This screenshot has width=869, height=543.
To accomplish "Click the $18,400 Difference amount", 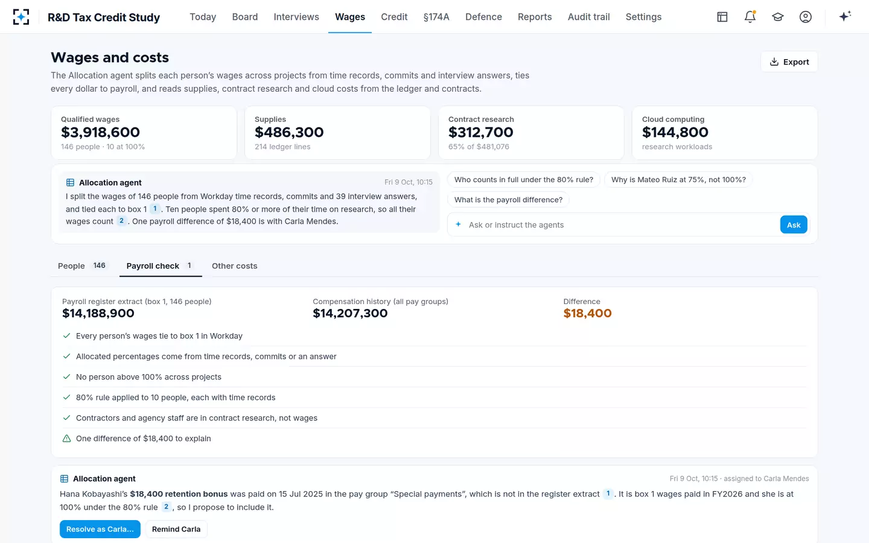I will (587, 313).
